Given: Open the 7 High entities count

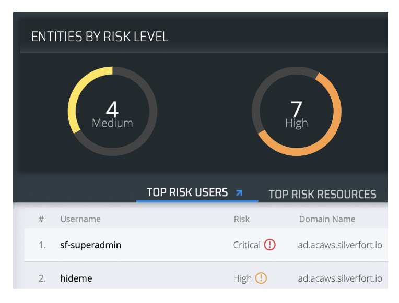Looking at the screenshot, I should [x=297, y=114].
